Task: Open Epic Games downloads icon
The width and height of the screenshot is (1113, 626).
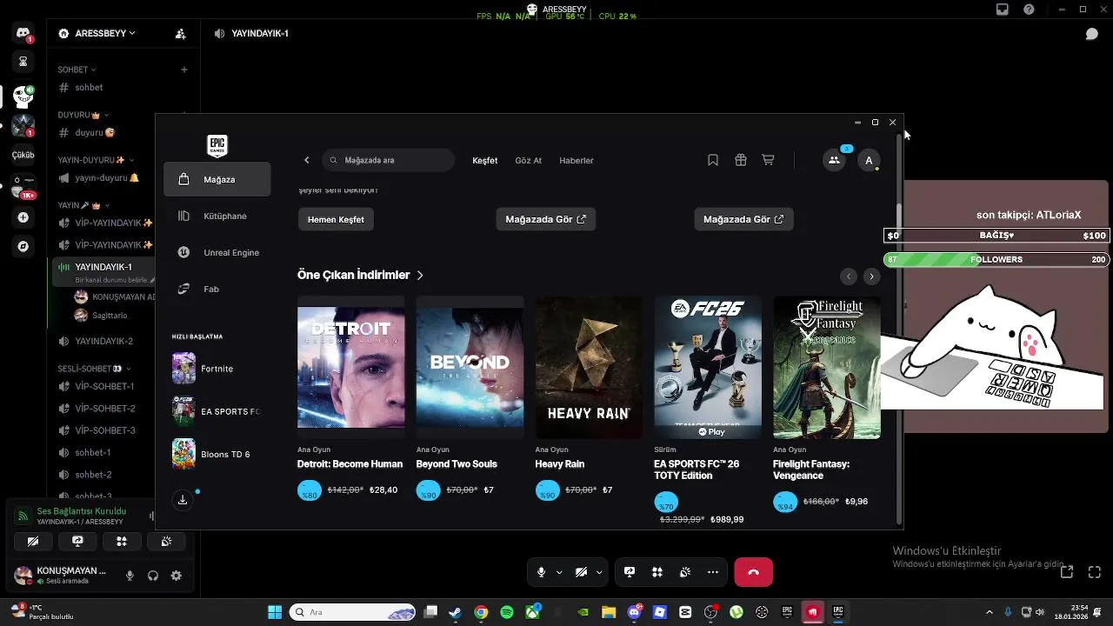Action: pos(183,500)
